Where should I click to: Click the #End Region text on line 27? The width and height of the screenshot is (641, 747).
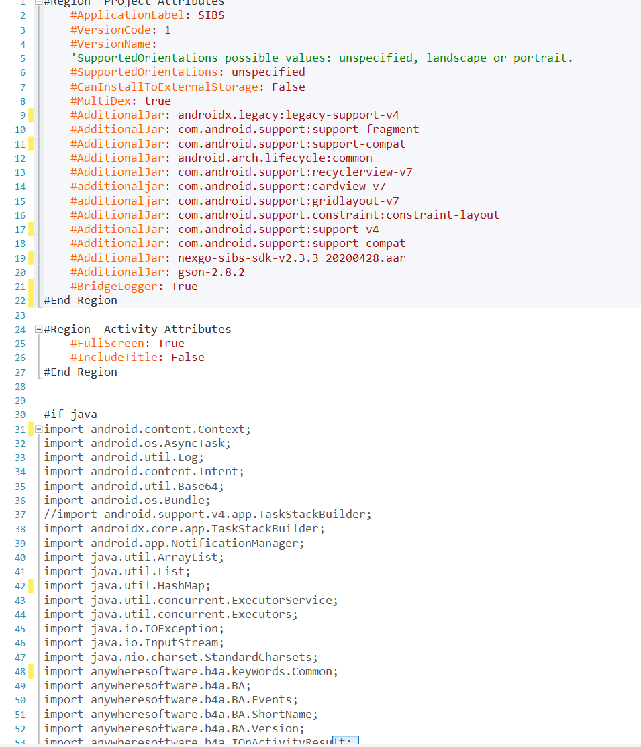click(80, 372)
